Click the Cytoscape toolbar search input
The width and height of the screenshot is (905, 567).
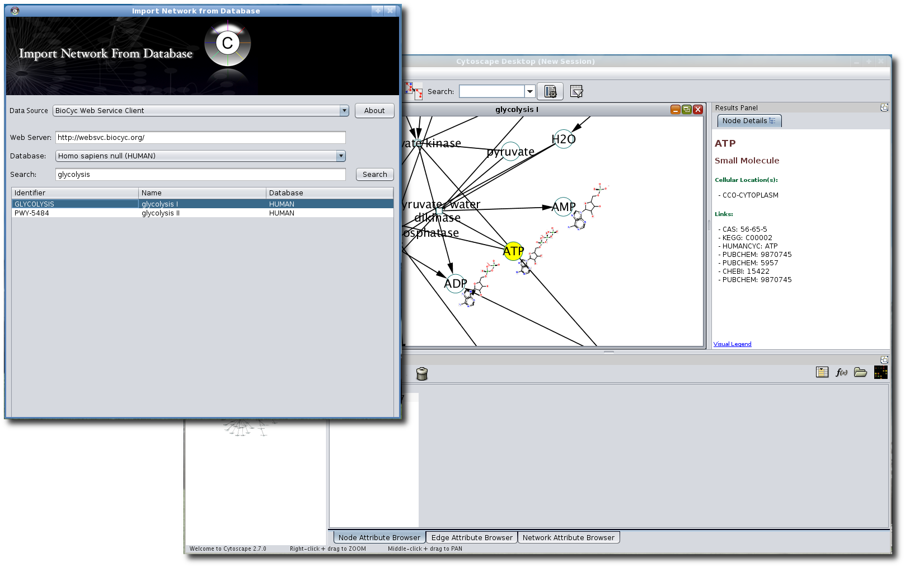(492, 91)
